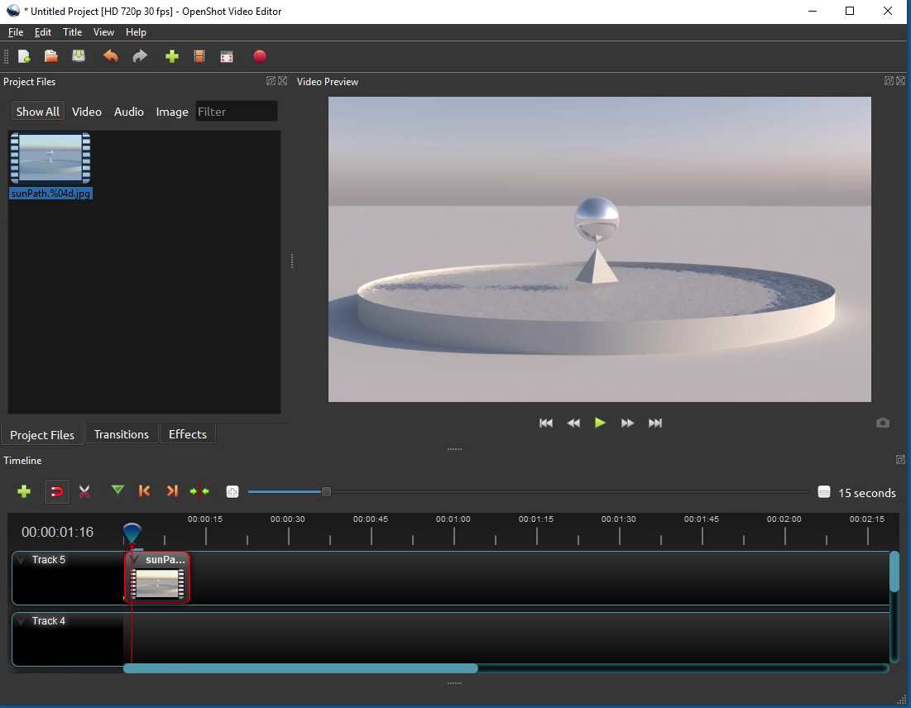Open the Choose Profile dialog

coord(199,56)
